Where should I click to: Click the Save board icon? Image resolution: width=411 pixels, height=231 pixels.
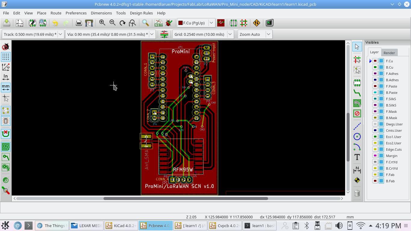point(7,23)
